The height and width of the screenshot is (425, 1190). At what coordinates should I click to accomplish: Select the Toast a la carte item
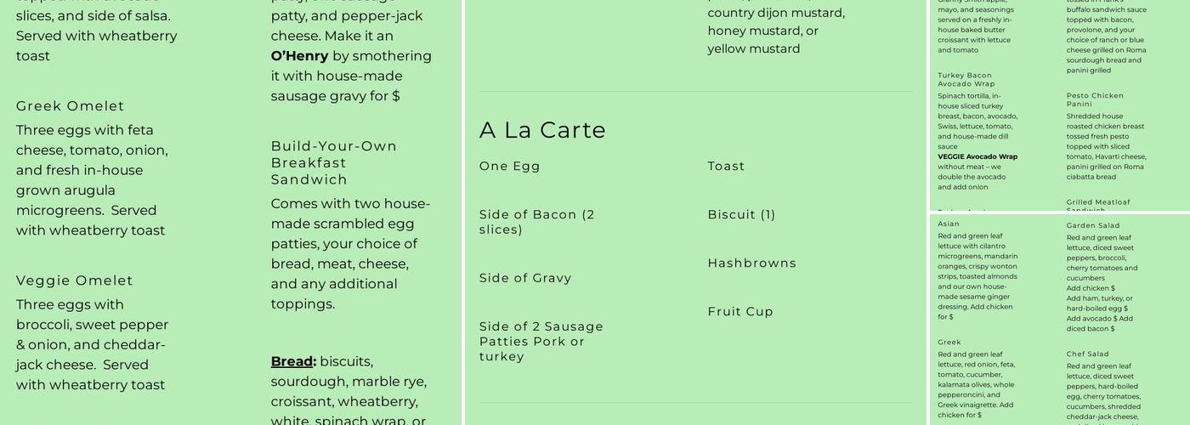(x=726, y=167)
